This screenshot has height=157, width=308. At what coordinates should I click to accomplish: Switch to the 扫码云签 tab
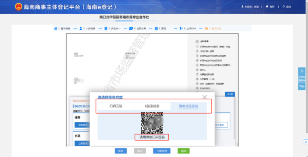(x=116, y=106)
